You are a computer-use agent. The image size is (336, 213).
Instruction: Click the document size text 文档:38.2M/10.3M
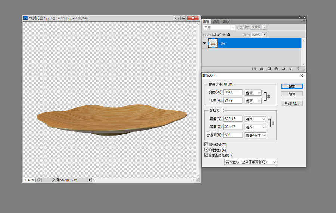(65, 180)
